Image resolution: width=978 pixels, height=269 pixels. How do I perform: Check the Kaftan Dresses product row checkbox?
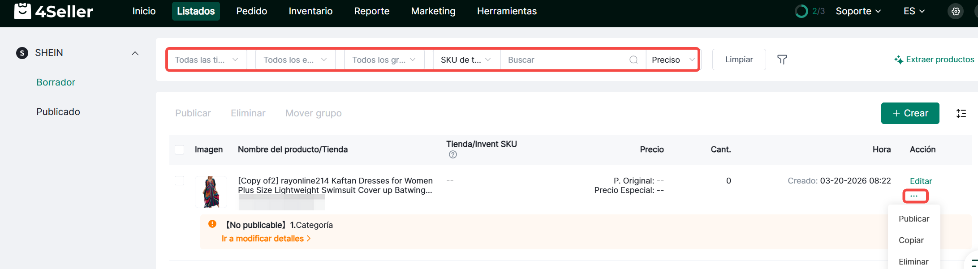[x=180, y=181]
